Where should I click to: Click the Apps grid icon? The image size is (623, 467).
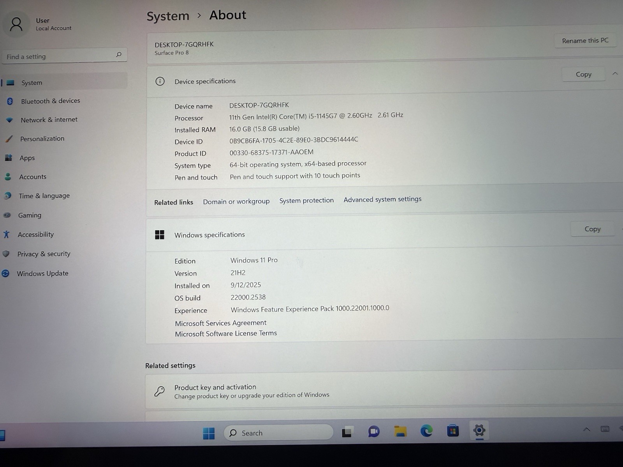pos(8,158)
